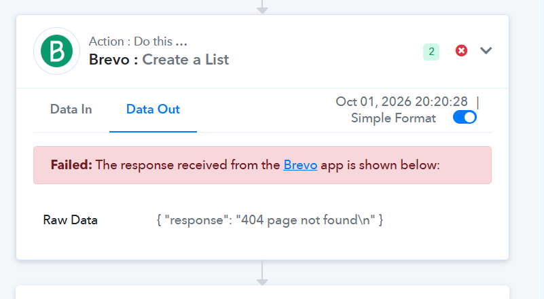Viewport: 544px width, 299px height.
Task: Click the next step card below
Action: click(x=262, y=292)
